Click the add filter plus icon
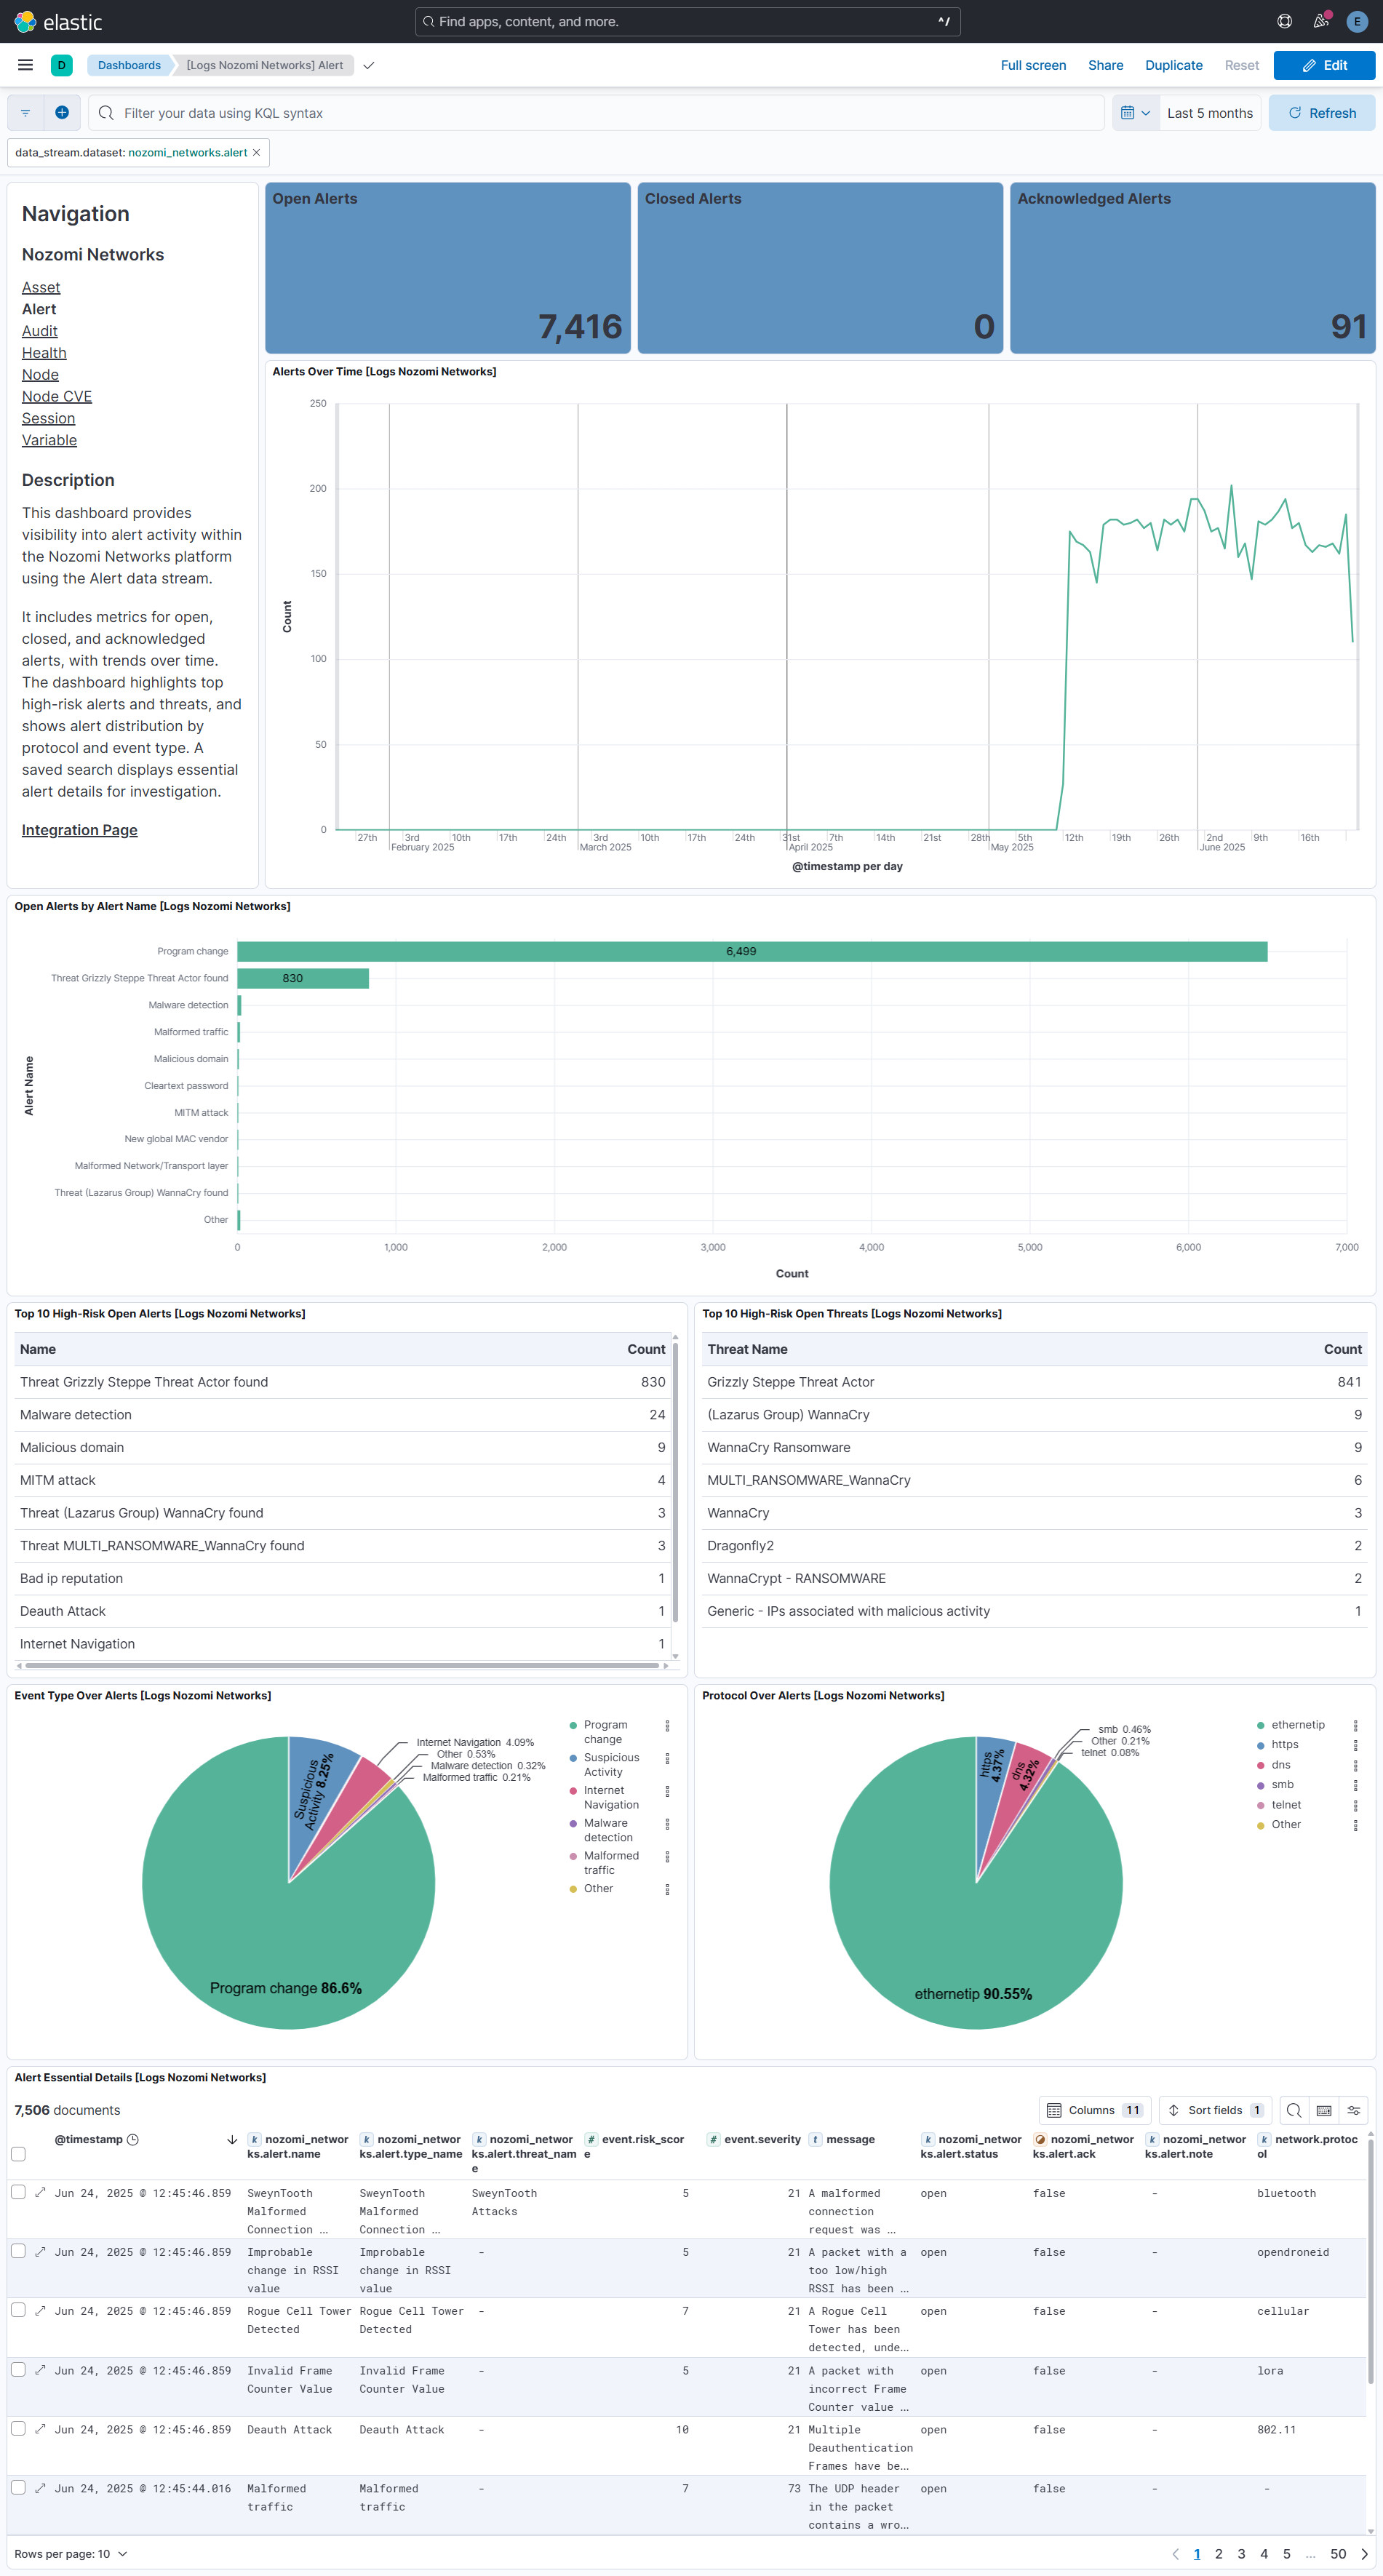The height and width of the screenshot is (2576, 1383). tap(62, 113)
